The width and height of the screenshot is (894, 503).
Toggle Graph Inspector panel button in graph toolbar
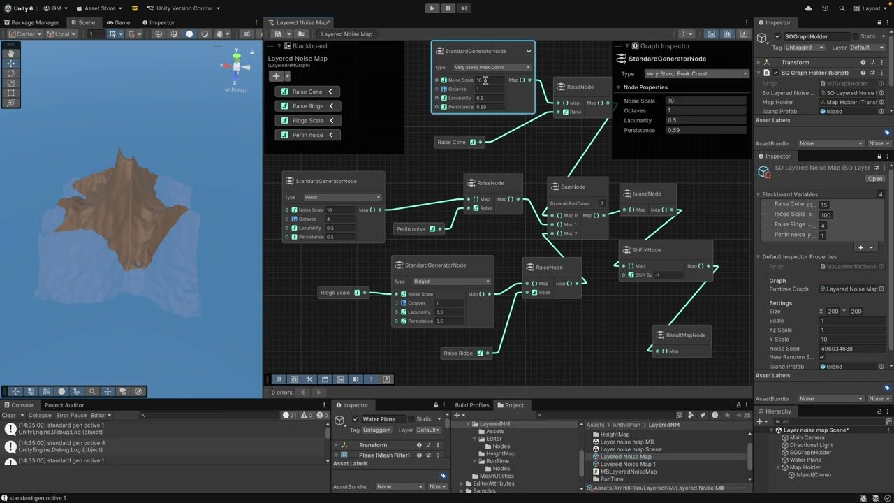click(x=727, y=34)
